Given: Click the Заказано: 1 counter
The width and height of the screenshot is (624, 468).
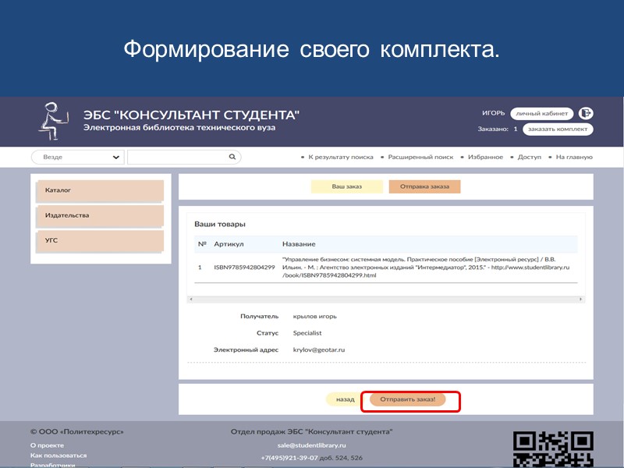Looking at the screenshot, I should pyautogui.click(x=498, y=129).
